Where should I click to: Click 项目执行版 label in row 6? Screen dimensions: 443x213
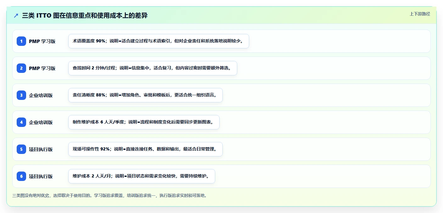click(x=41, y=176)
